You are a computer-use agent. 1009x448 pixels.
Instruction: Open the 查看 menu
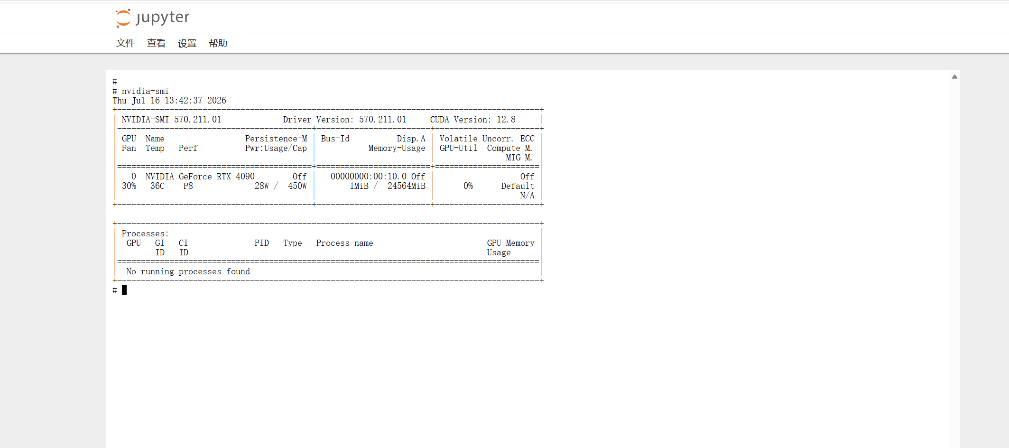coord(157,43)
